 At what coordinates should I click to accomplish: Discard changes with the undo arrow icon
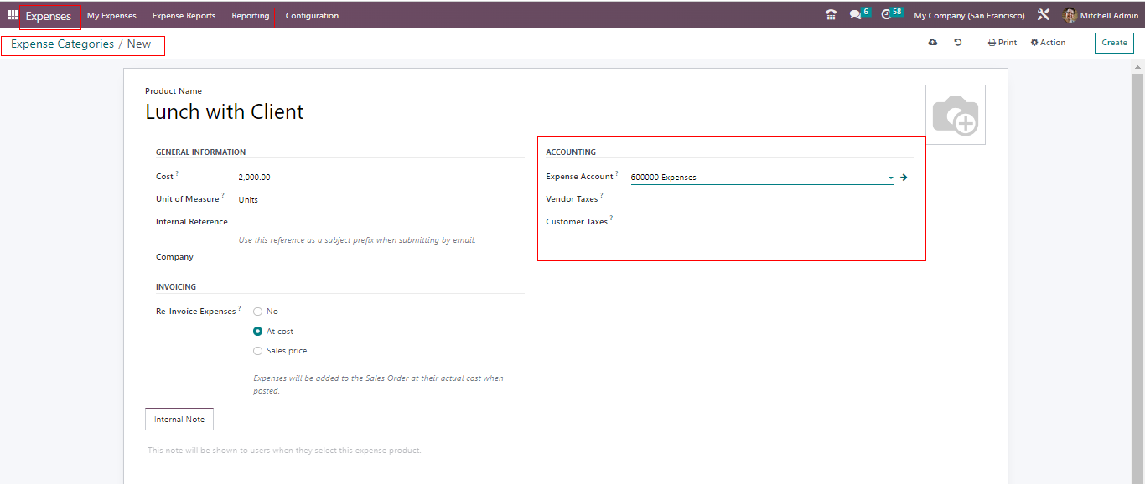pyautogui.click(x=958, y=43)
